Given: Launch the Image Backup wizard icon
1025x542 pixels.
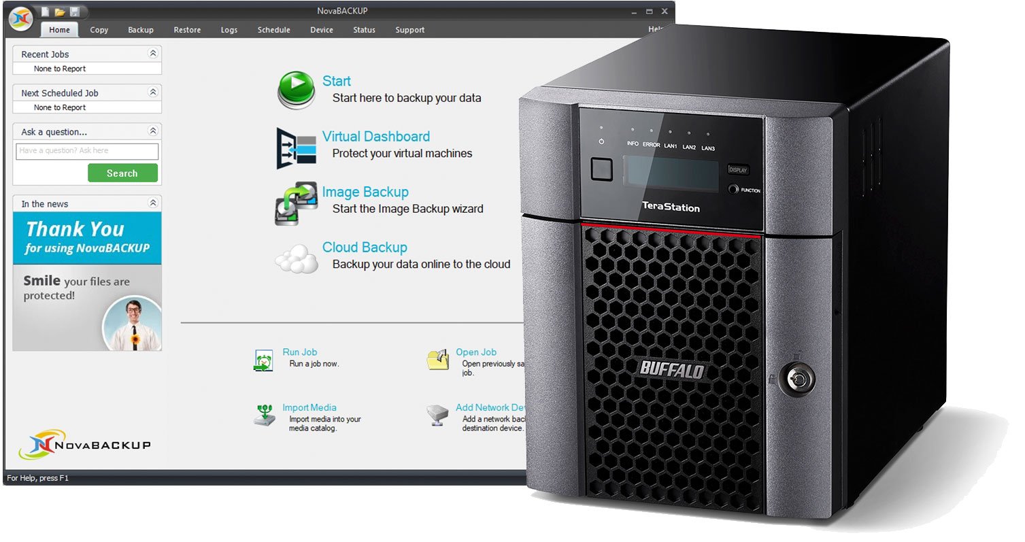Looking at the screenshot, I should [297, 203].
